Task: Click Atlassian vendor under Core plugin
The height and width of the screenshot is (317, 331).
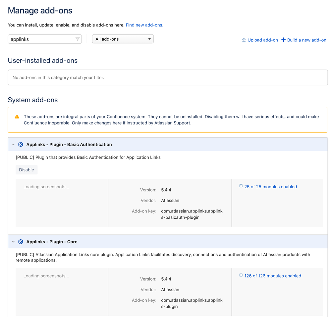Action: (x=170, y=290)
